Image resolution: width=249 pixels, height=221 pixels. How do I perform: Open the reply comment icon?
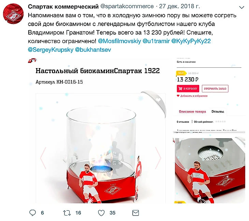[32, 213]
